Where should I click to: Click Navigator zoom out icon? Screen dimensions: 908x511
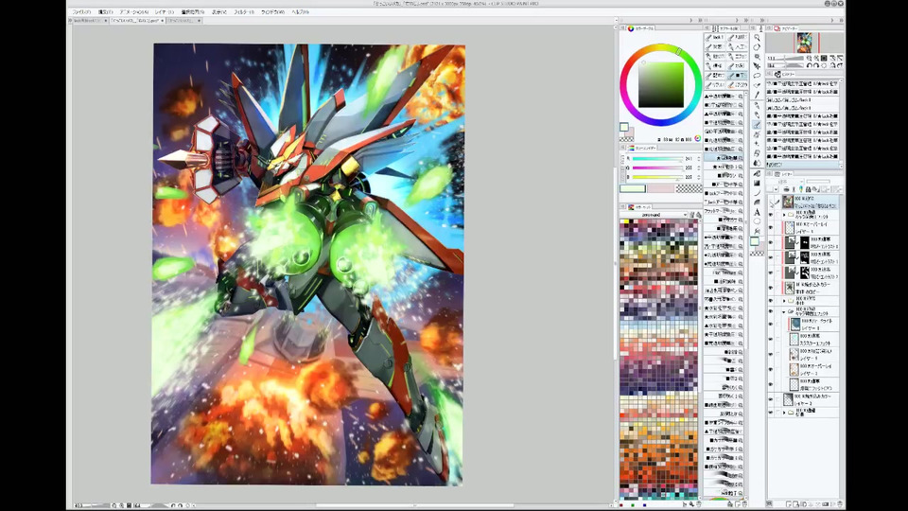pyautogui.click(x=809, y=58)
